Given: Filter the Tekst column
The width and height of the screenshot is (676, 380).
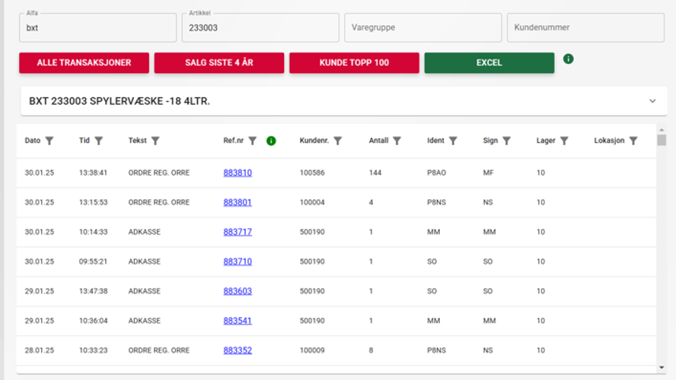Looking at the screenshot, I should (x=155, y=141).
